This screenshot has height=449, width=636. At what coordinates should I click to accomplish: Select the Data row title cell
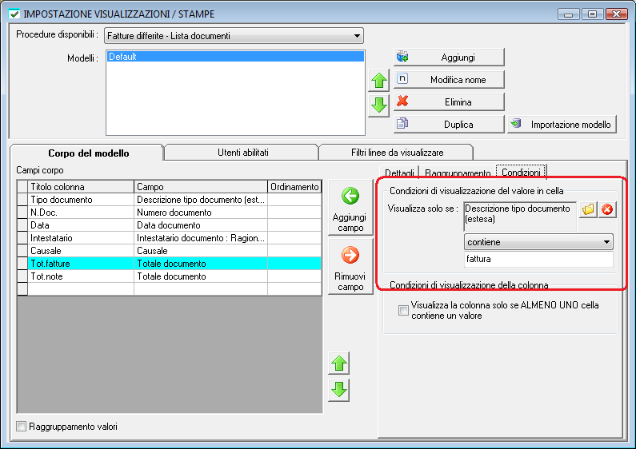click(81, 225)
